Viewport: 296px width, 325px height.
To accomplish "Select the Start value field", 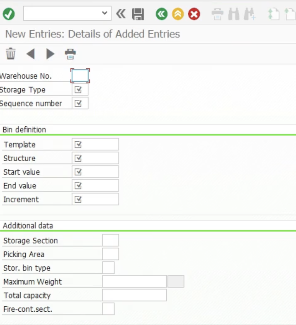I will pos(95,172).
